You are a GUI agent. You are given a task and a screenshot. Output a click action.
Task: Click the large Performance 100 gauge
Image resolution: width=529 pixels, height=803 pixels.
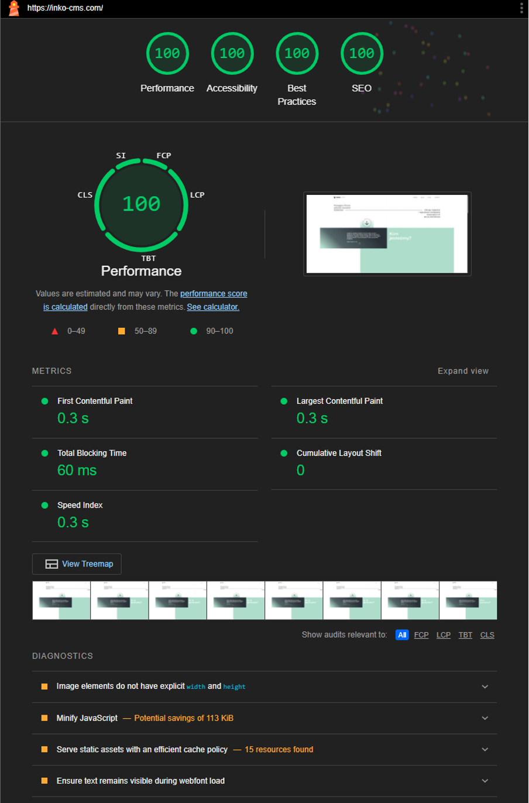point(141,204)
